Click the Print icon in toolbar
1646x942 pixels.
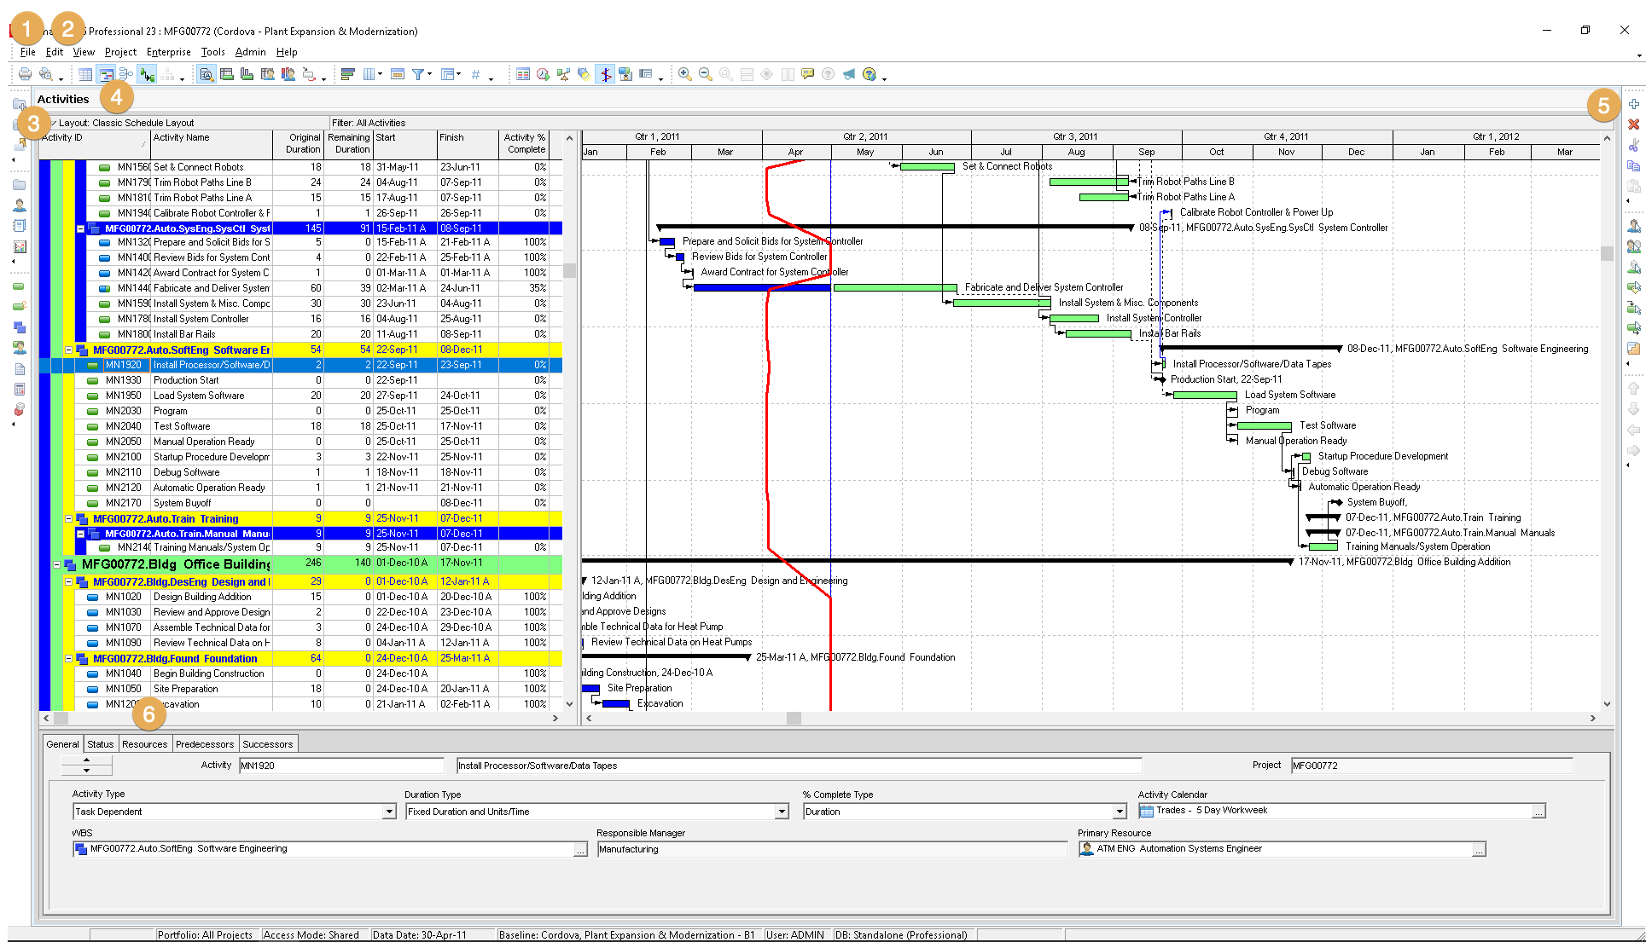26,75
